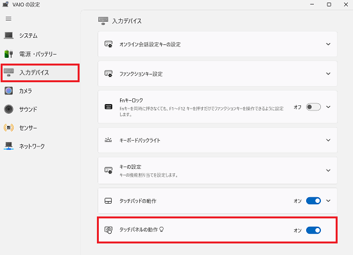Expand the ファンクションキー設定 chevron
This screenshot has height=255, width=353.
328,74
